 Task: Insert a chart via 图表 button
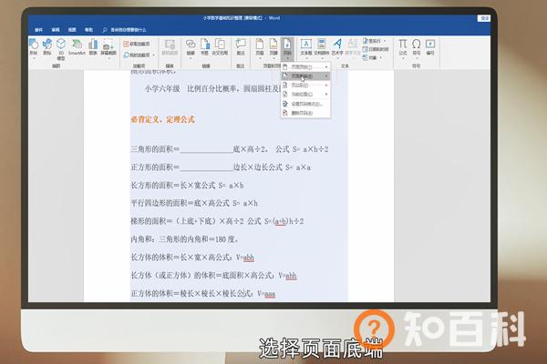(x=93, y=47)
